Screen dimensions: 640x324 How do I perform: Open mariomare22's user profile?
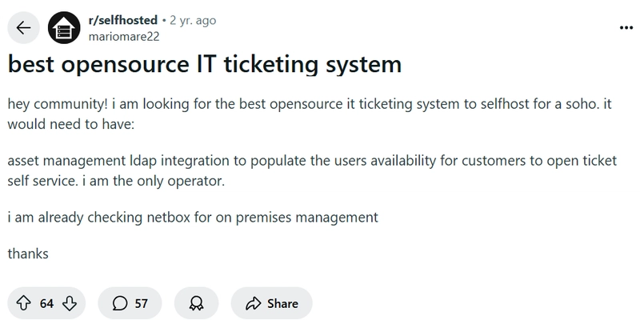124,36
